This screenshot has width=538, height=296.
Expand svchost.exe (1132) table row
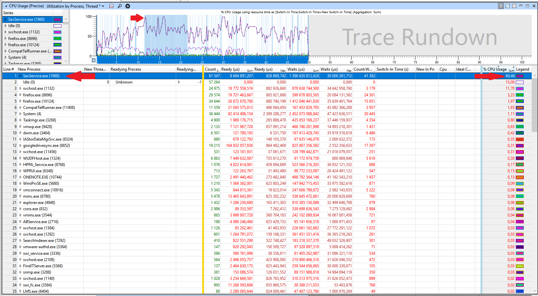click(x=20, y=88)
